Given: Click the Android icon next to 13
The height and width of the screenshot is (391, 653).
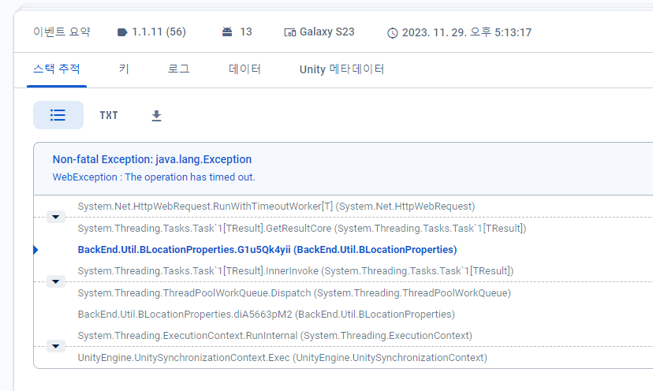Looking at the screenshot, I should click(x=227, y=32).
